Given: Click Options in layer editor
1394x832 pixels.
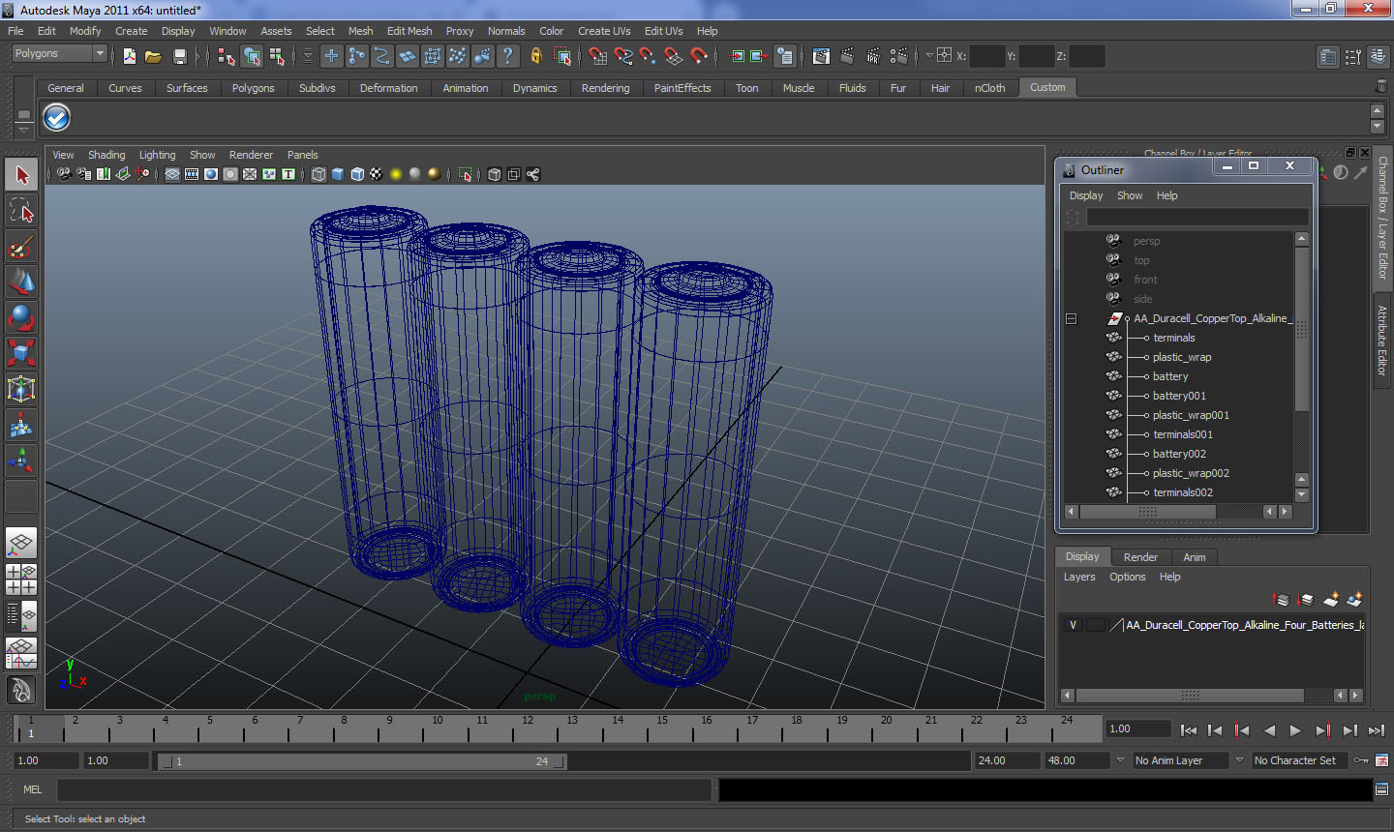Looking at the screenshot, I should [x=1127, y=577].
